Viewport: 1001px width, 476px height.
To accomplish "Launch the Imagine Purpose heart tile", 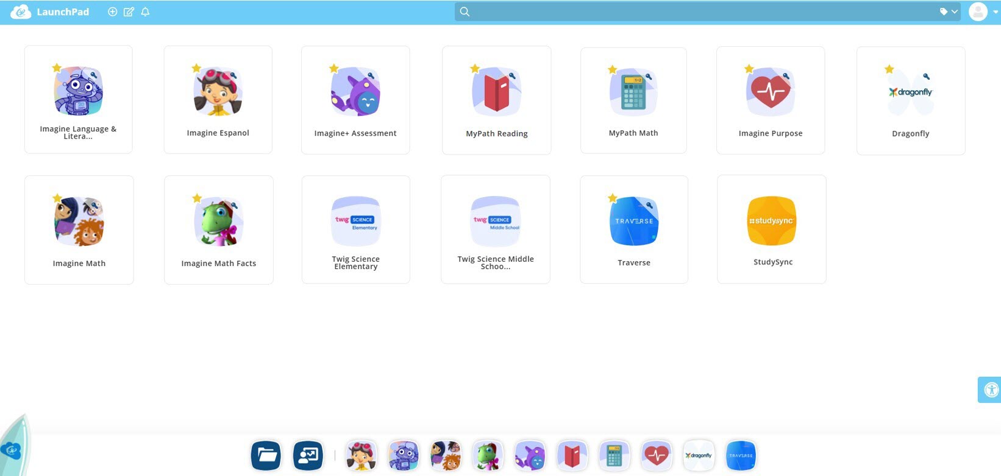I will pos(771,100).
